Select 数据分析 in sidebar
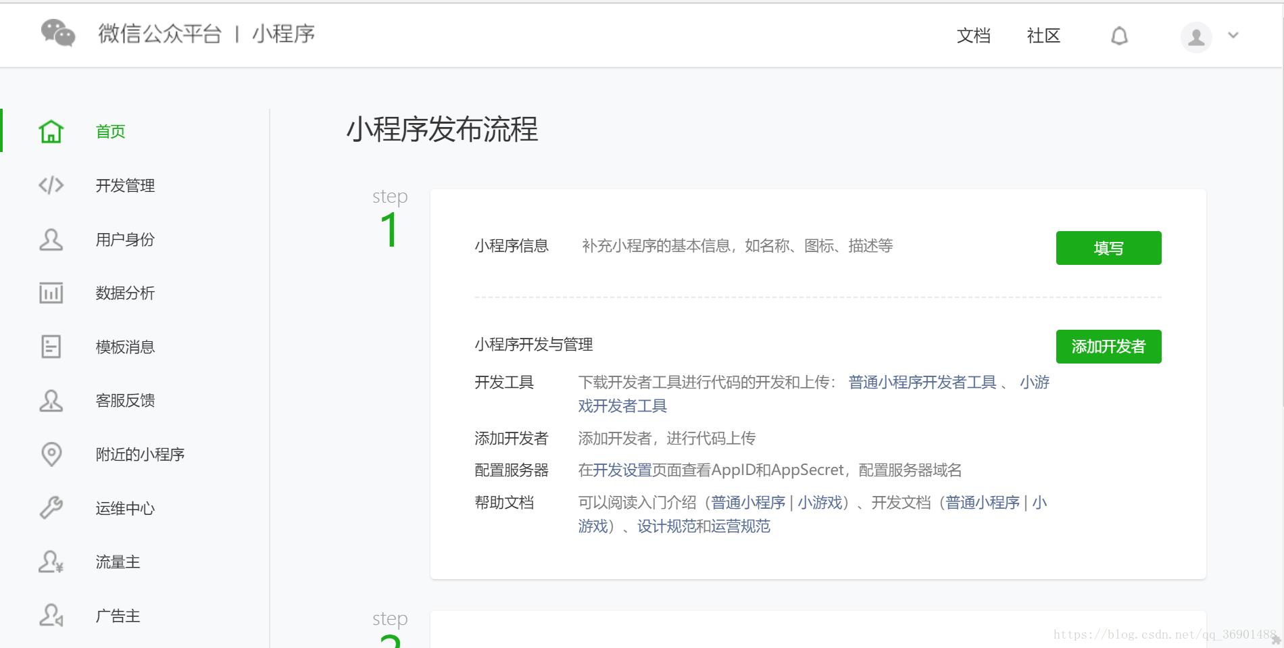The height and width of the screenshot is (648, 1284). 126,293
